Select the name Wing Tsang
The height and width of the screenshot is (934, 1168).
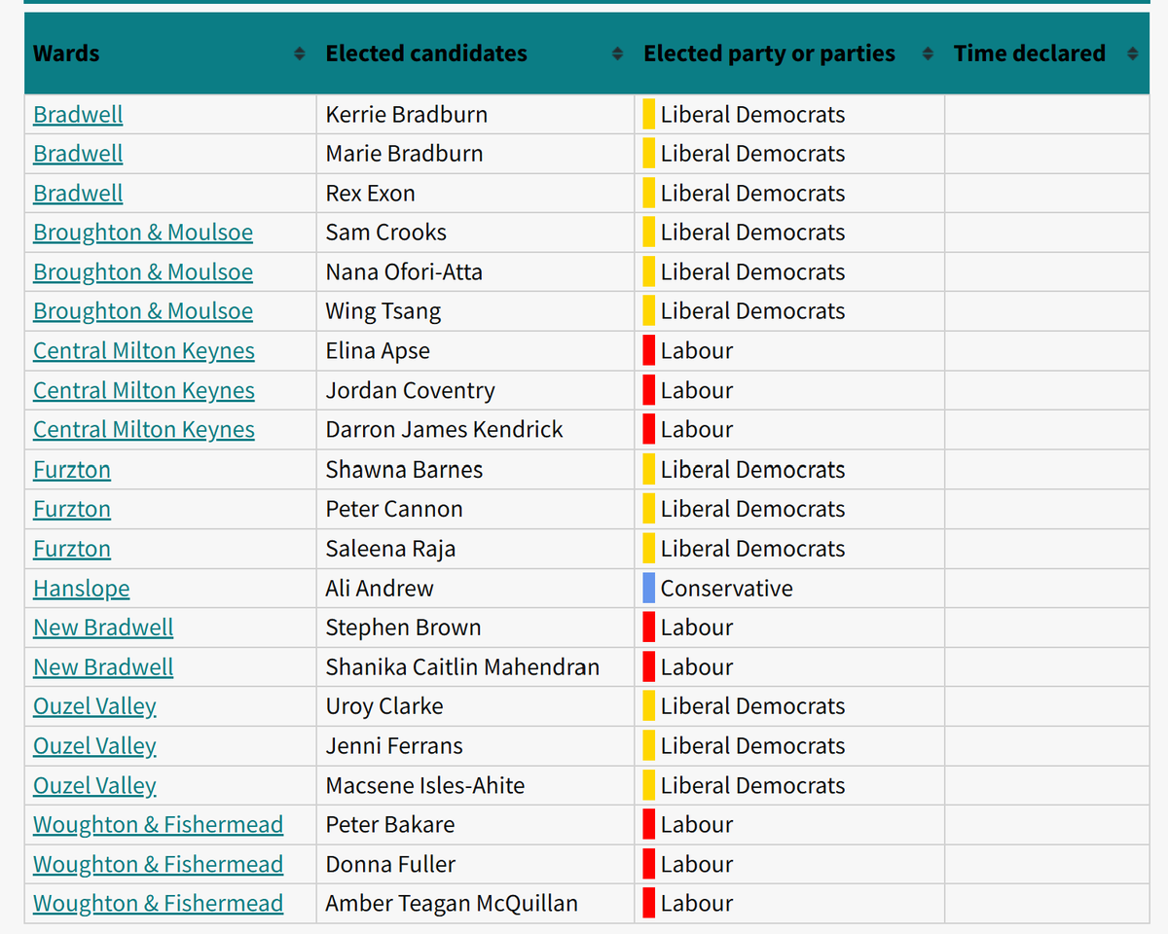click(x=383, y=311)
